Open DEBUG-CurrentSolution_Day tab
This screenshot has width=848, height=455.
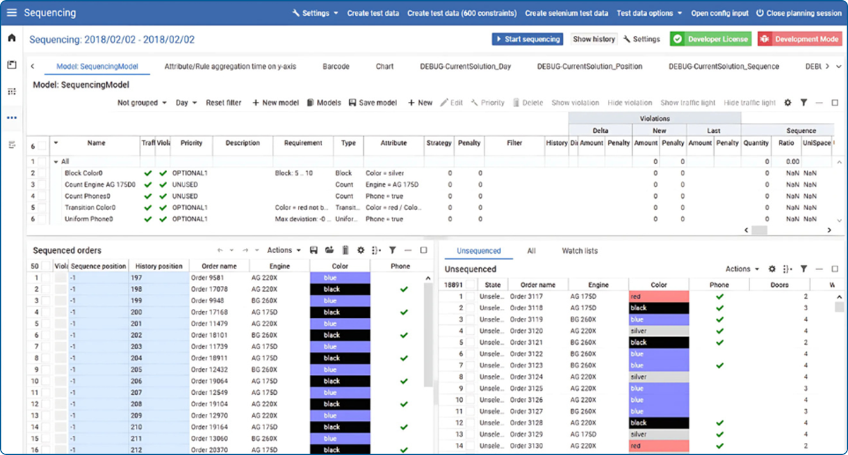466,66
